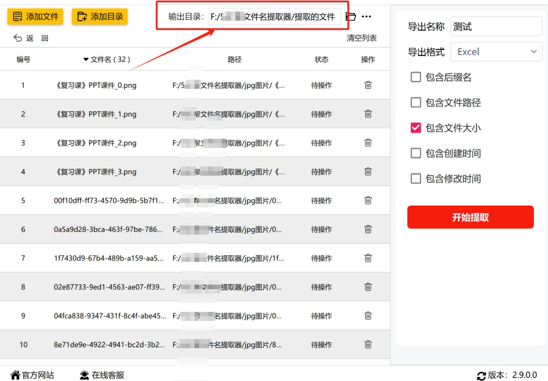
Task: Select file name 《复习课》PPT课件_3.png
Action: click(95, 172)
